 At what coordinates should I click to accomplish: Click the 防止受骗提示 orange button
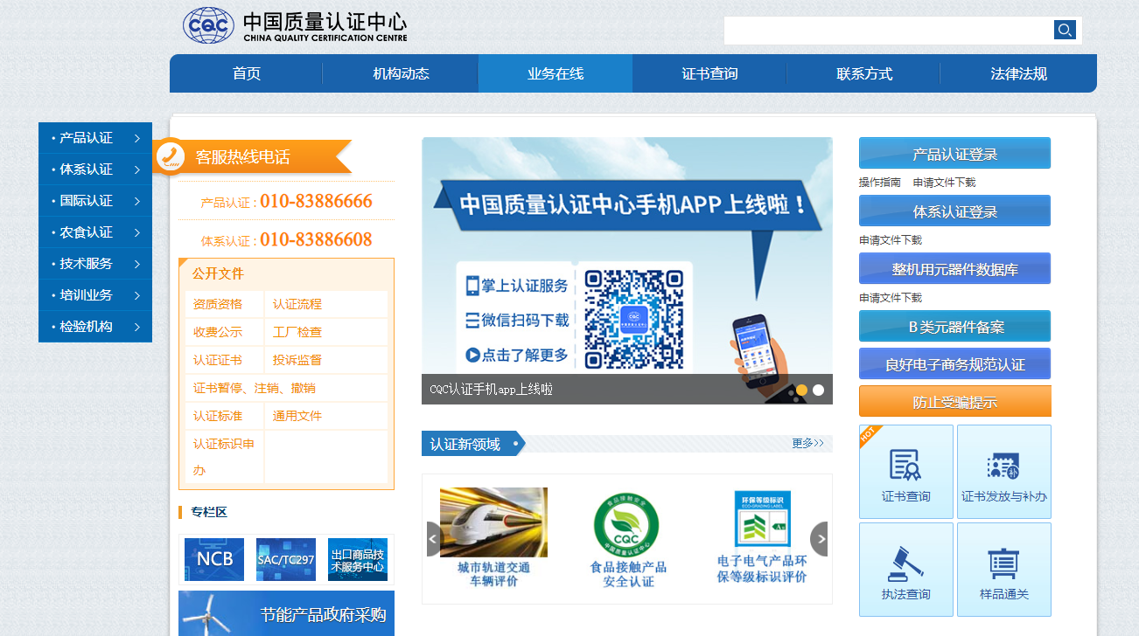pos(954,401)
